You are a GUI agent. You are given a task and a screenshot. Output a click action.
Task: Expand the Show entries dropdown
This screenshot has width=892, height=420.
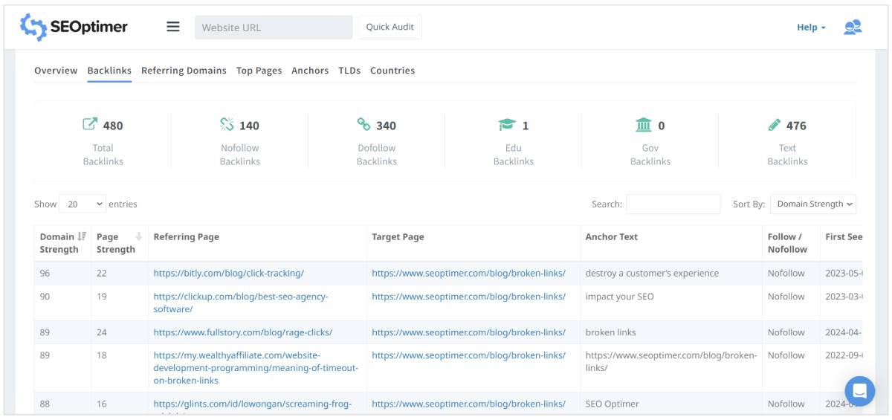83,204
